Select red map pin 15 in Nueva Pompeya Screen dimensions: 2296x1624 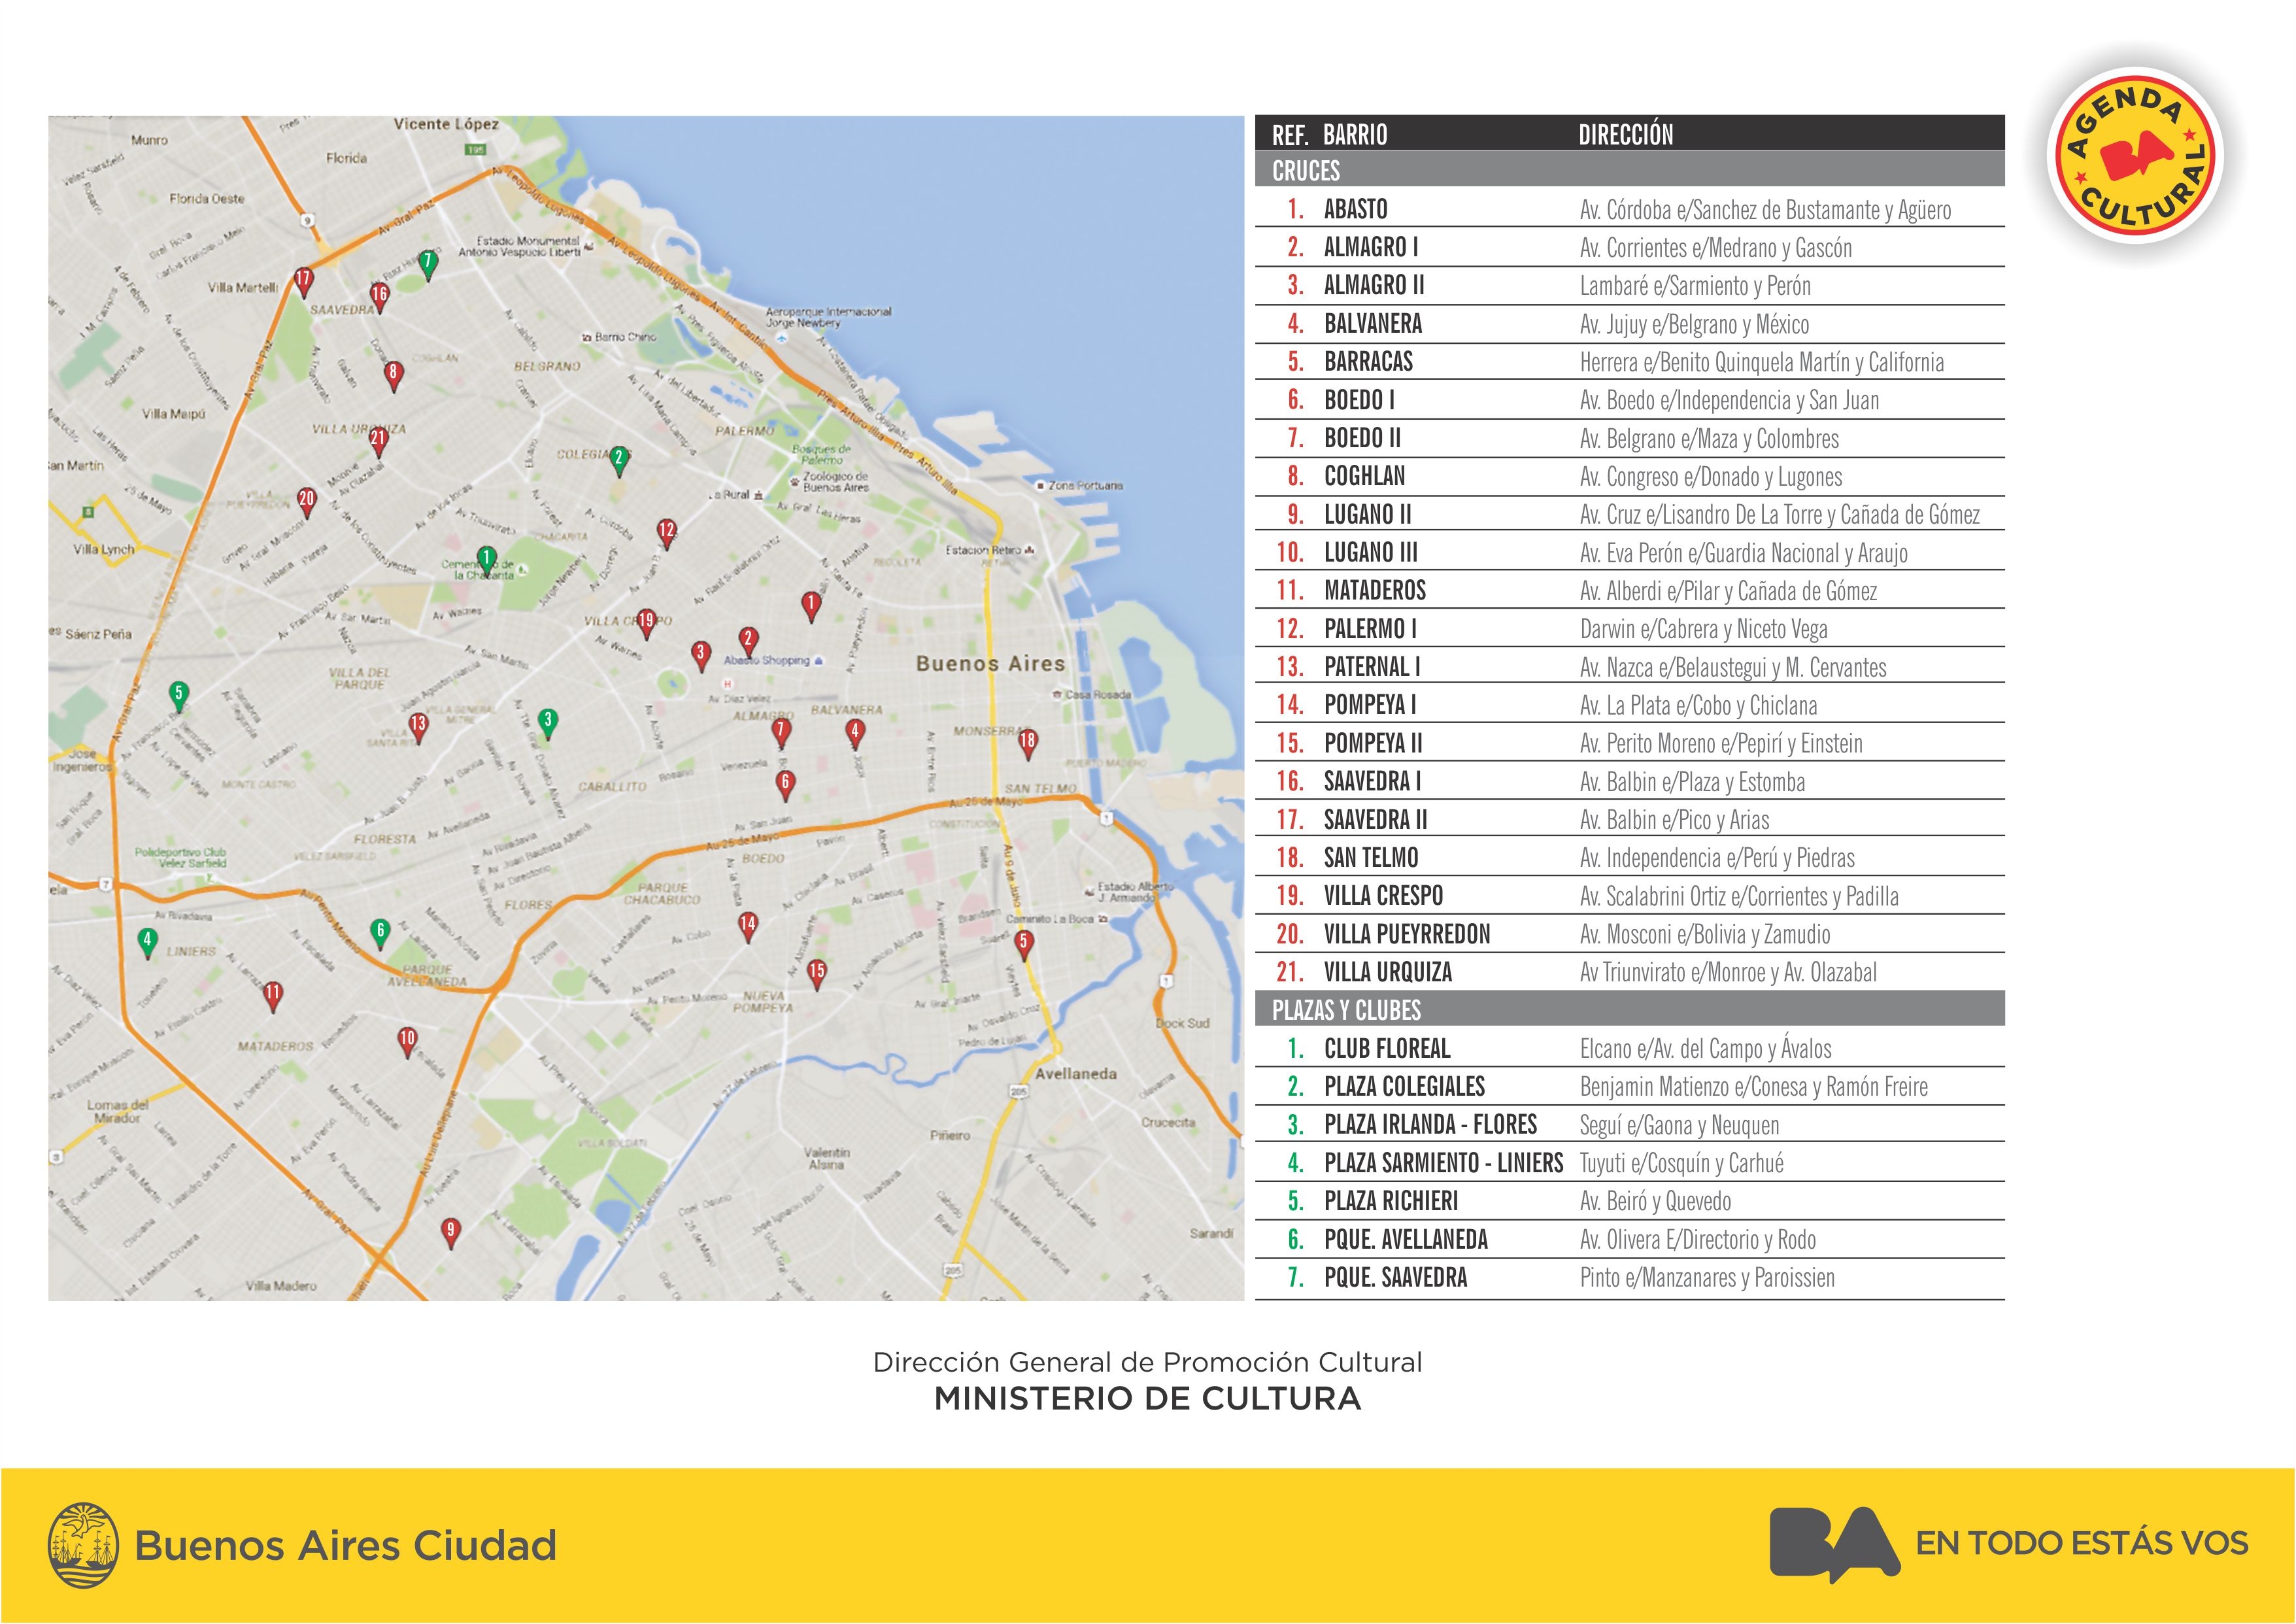tap(817, 974)
